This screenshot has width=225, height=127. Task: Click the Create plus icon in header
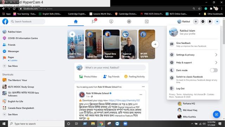point(195,22)
